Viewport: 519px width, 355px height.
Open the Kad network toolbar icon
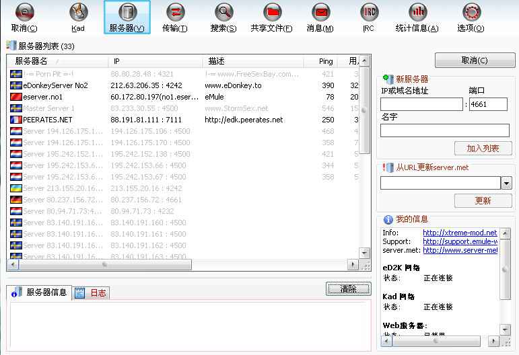[78, 12]
